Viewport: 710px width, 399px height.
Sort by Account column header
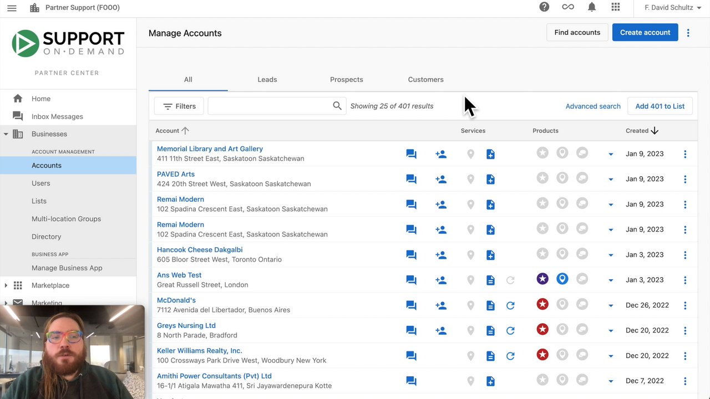pyautogui.click(x=172, y=131)
